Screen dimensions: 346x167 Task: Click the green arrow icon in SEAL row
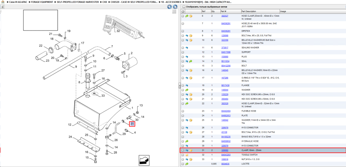(190, 61)
